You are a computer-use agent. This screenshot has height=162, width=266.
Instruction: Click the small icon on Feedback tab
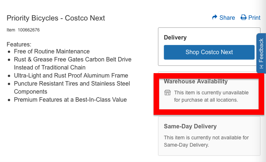pos(261,67)
